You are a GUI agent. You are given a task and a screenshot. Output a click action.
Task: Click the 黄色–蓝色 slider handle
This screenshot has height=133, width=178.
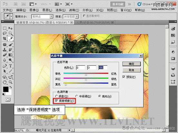(x=66, y=85)
